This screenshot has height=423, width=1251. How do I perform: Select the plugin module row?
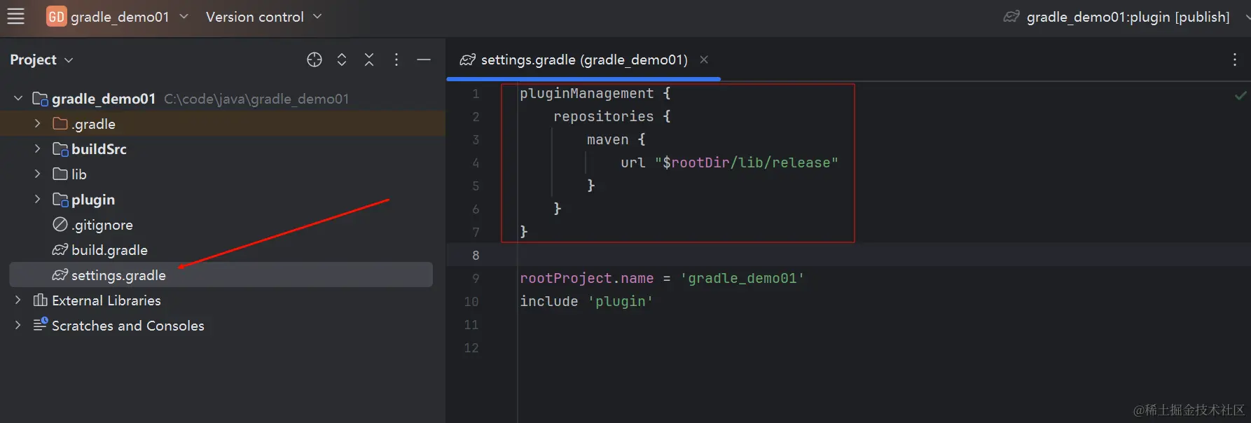(223, 199)
